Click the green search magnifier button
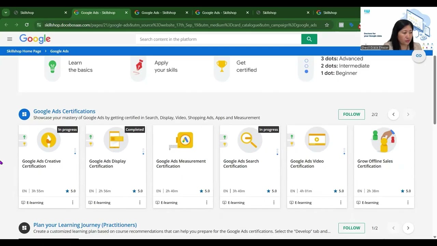Viewport: 437px width, 246px height. (309, 39)
